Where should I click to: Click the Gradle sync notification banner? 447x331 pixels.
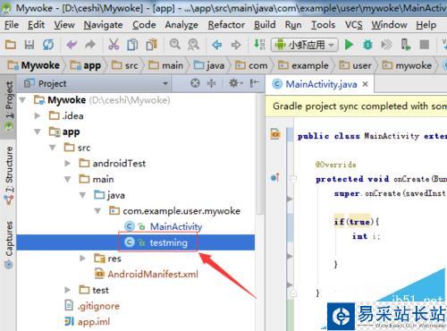[x=356, y=106]
